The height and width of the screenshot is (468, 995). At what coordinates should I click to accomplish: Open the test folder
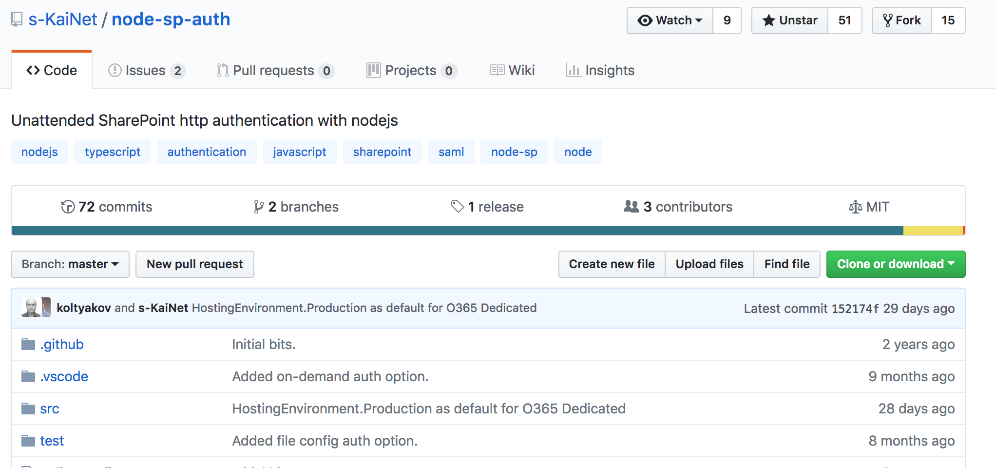[x=52, y=441]
